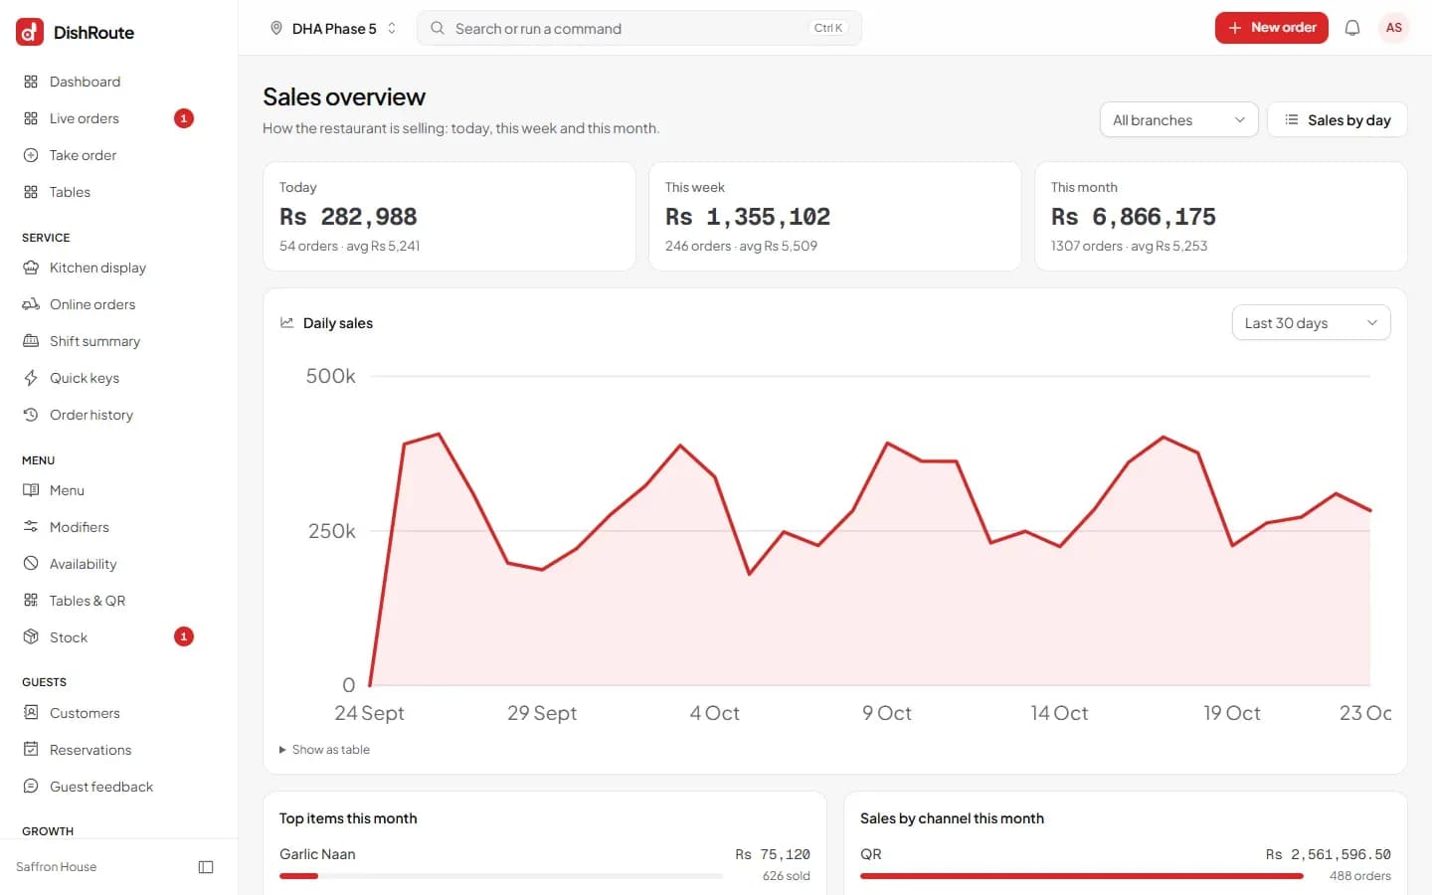Click the Stock alert badge showing 1

point(184,636)
